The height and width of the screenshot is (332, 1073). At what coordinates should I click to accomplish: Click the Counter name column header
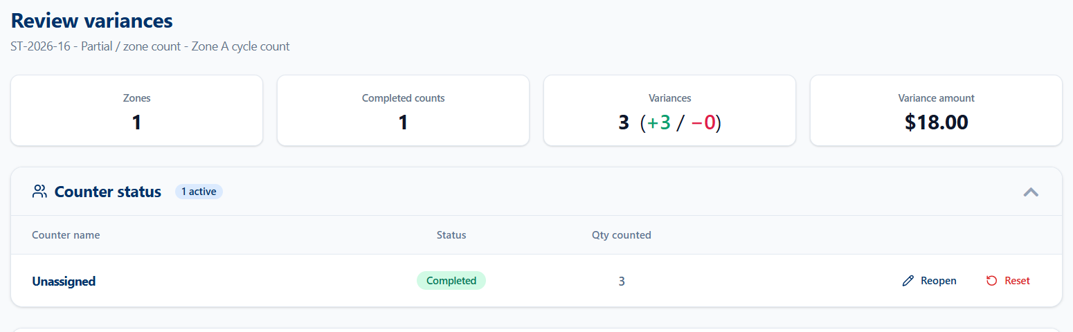pyautogui.click(x=66, y=235)
